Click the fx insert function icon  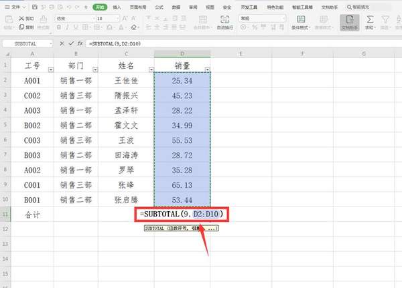click(x=79, y=43)
